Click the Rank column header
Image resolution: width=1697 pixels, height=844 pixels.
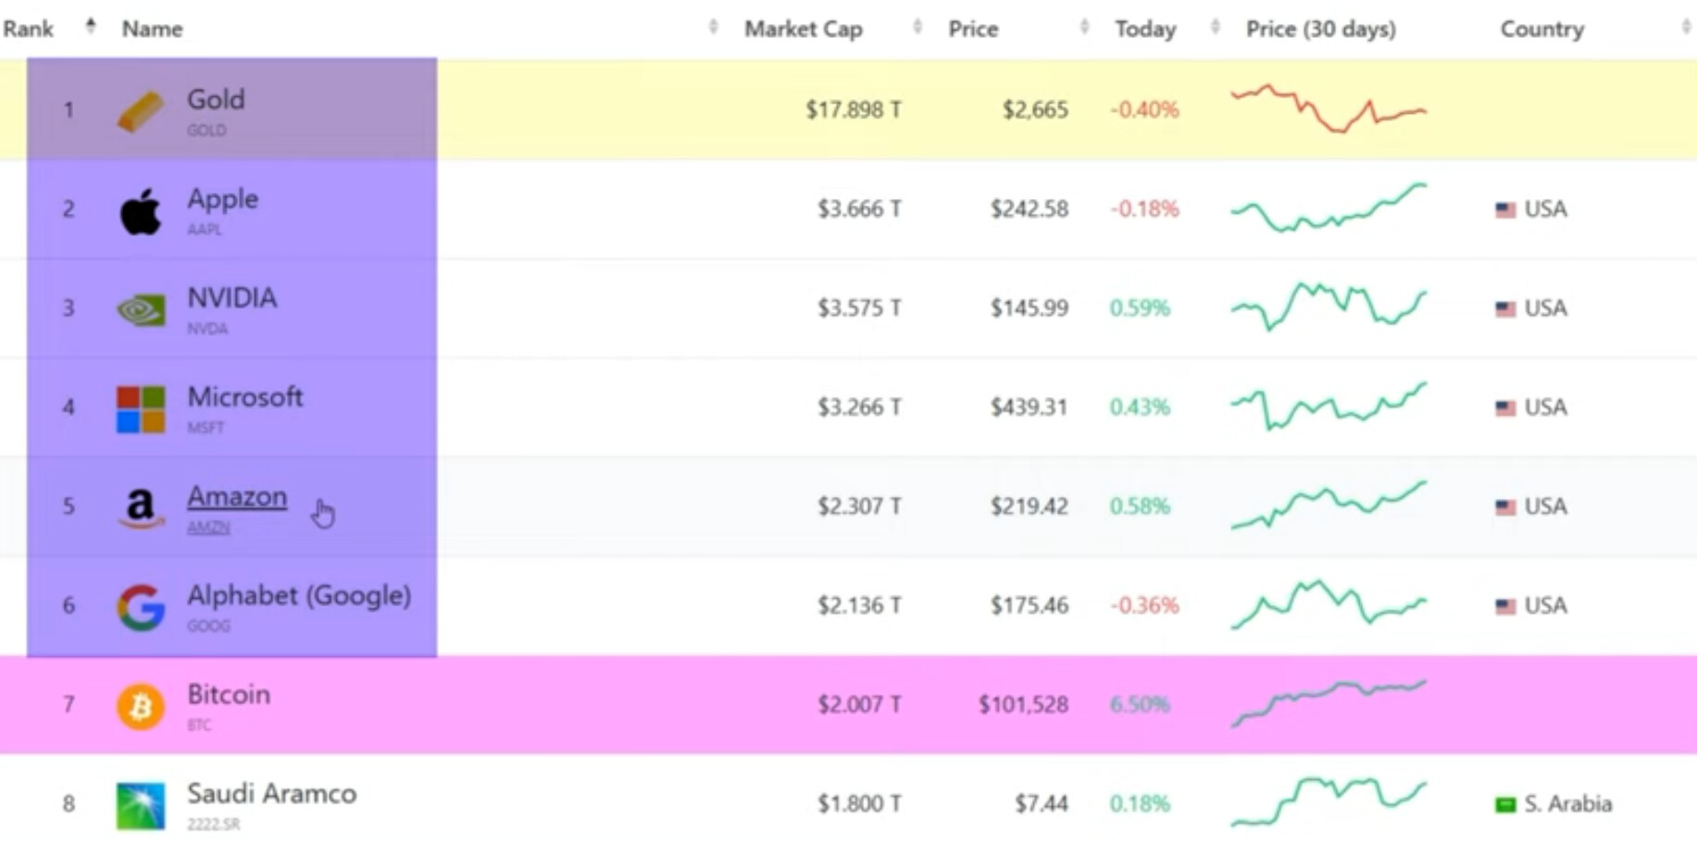click(28, 29)
